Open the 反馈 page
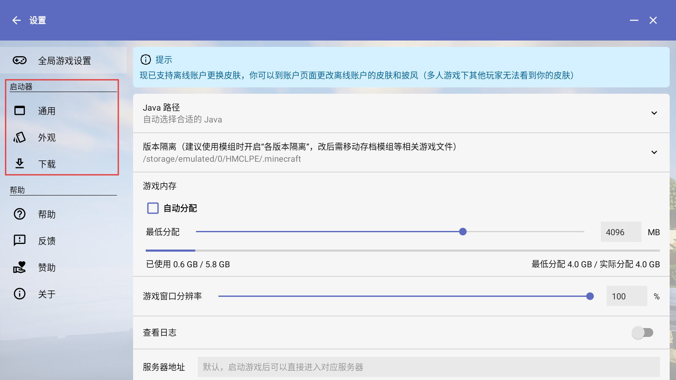 point(63,241)
